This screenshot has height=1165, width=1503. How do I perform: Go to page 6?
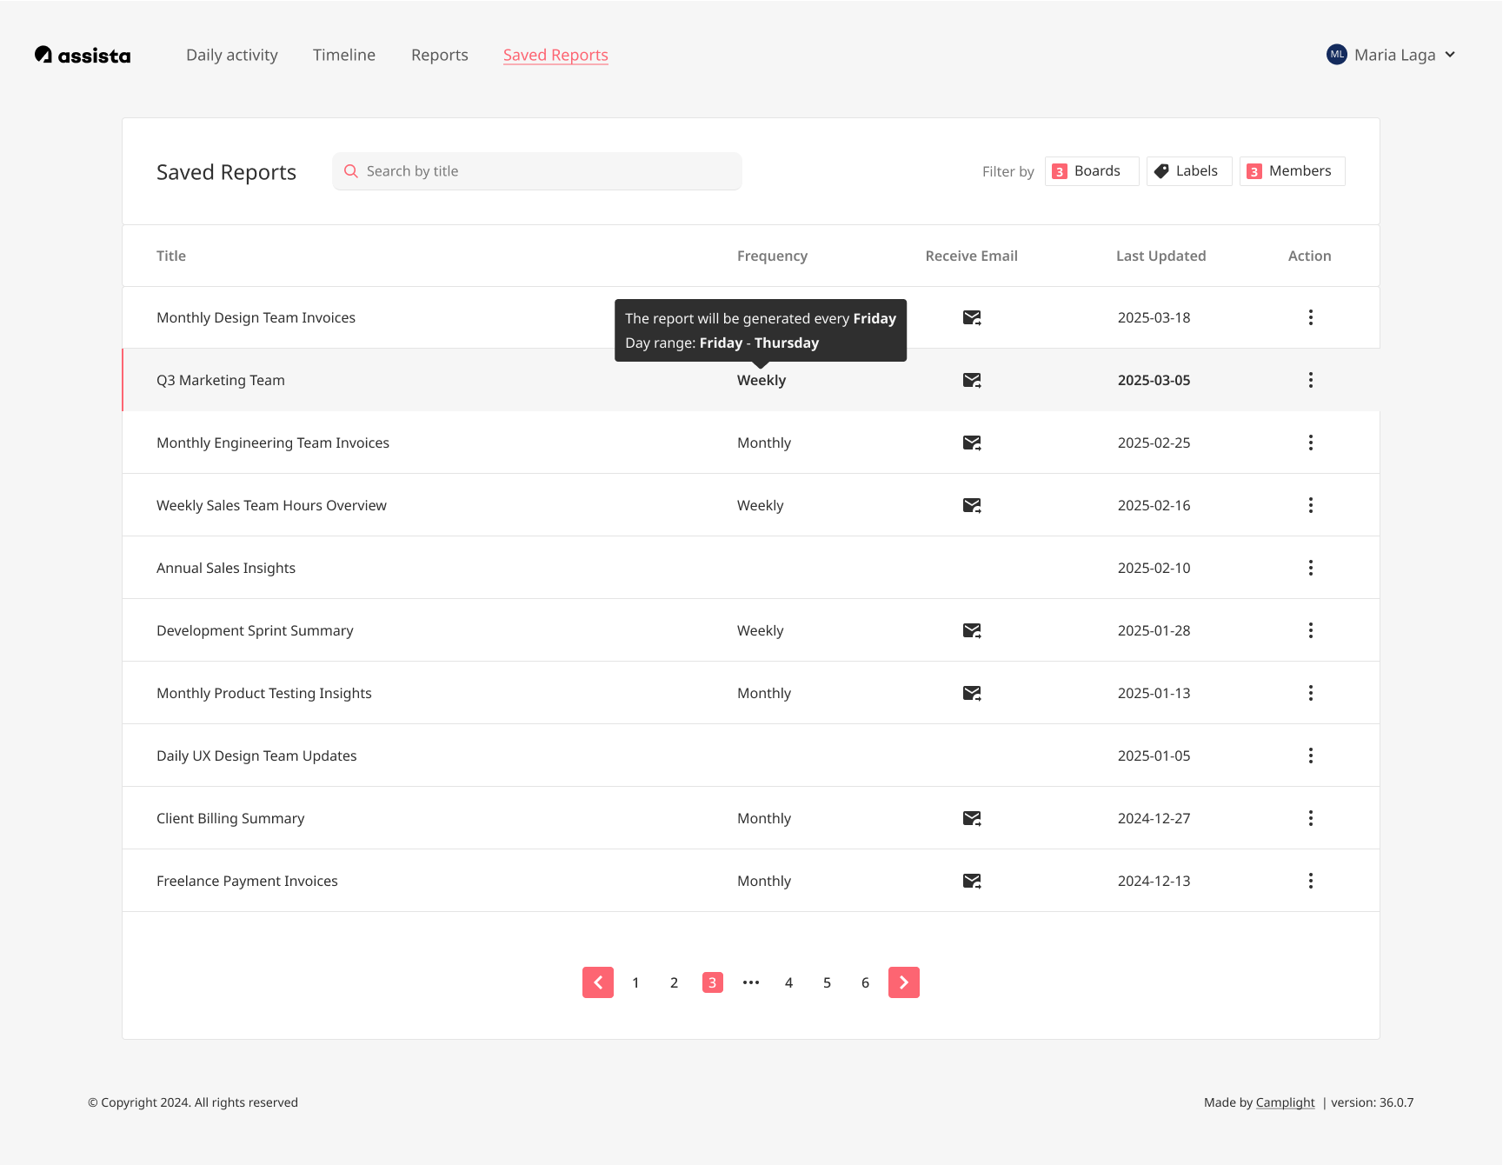pyautogui.click(x=866, y=982)
